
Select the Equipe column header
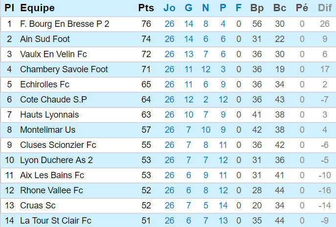tap(37, 8)
